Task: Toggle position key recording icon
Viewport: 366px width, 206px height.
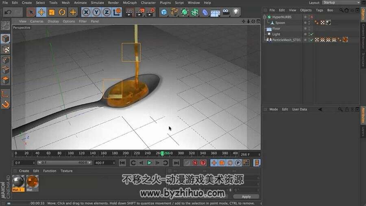Action: pyautogui.click(x=214, y=163)
